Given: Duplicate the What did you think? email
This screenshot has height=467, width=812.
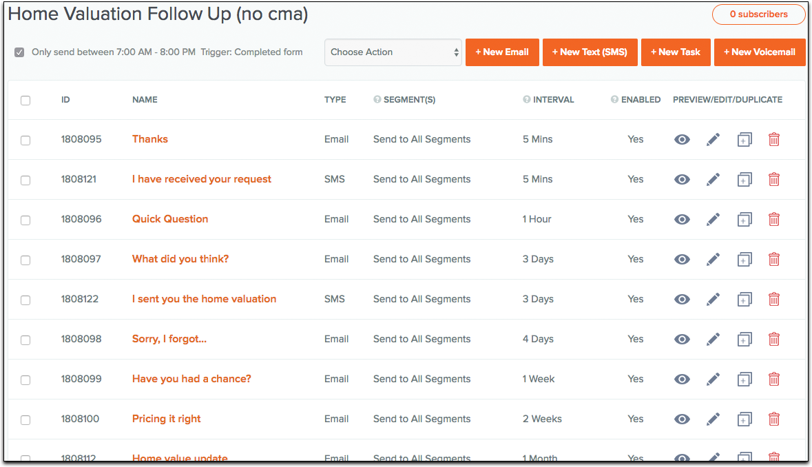Looking at the screenshot, I should [x=744, y=260].
